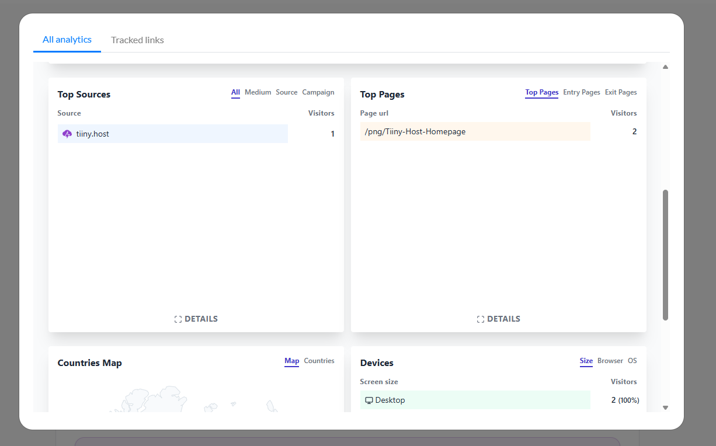
Task: Click expand icon beside Top Sources DETAILS
Action: pyautogui.click(x=178, y=319)
